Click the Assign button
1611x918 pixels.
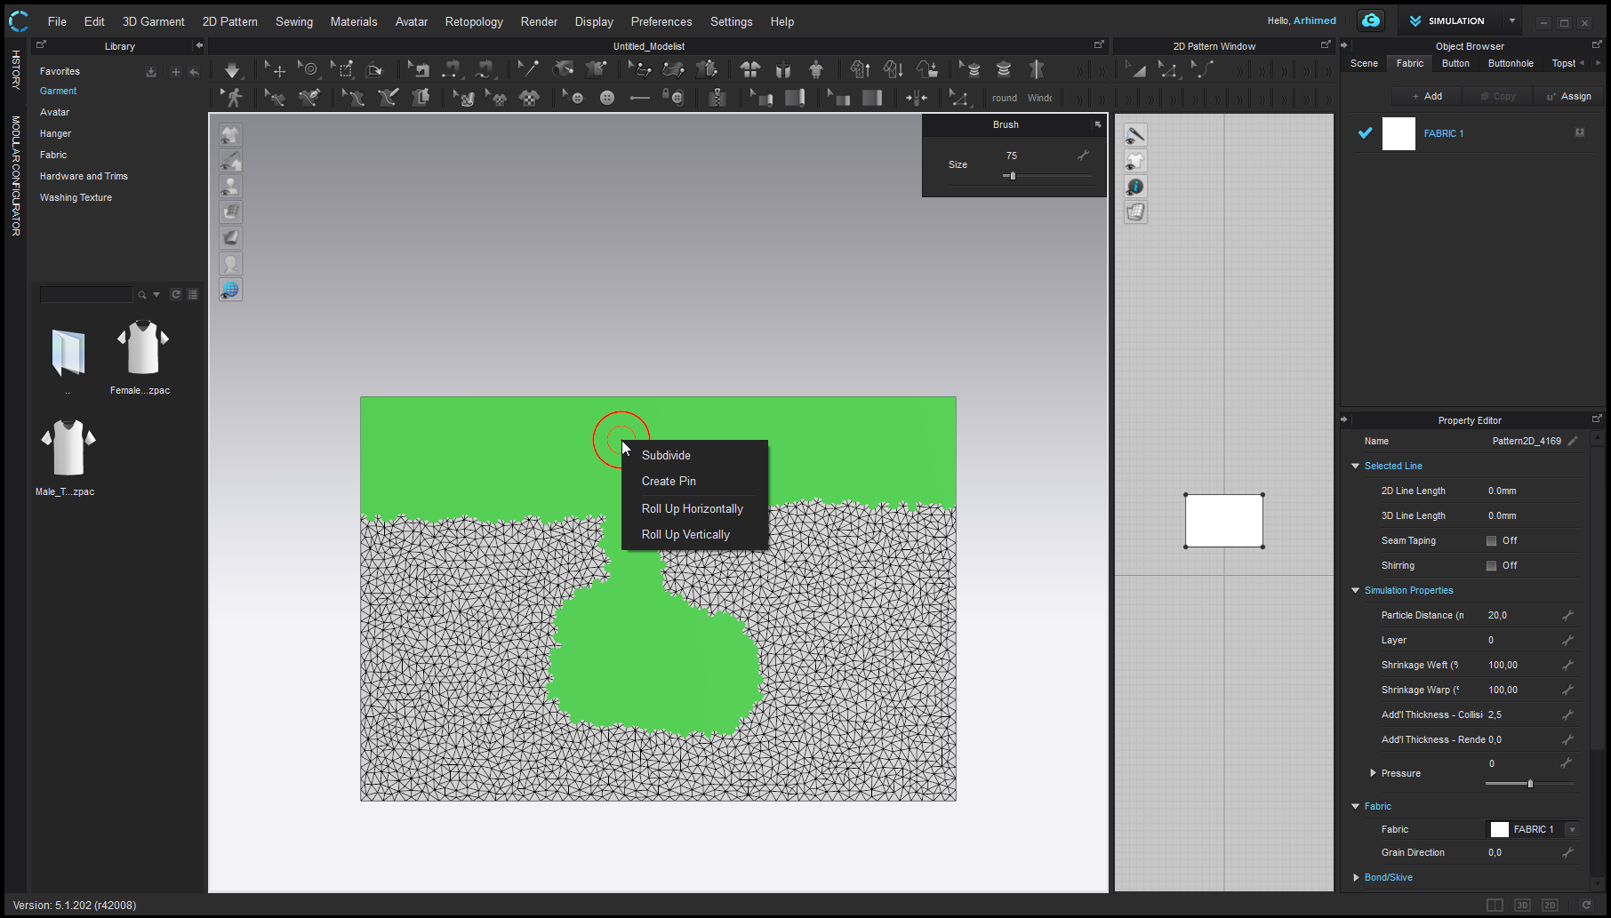1569,96
